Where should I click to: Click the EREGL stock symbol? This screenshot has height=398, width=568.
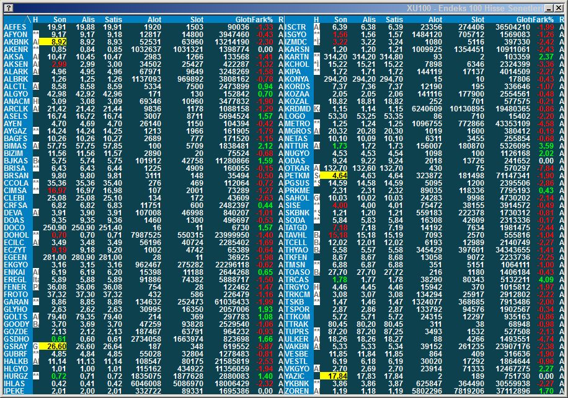coord(16,279)
